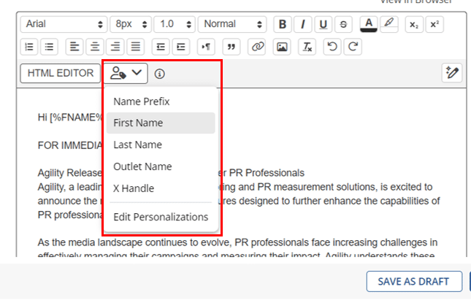The height and width of the screenshot is (308, 471).
Task: Open the Arial font family dropdown
Action: (x=64, y=24)
